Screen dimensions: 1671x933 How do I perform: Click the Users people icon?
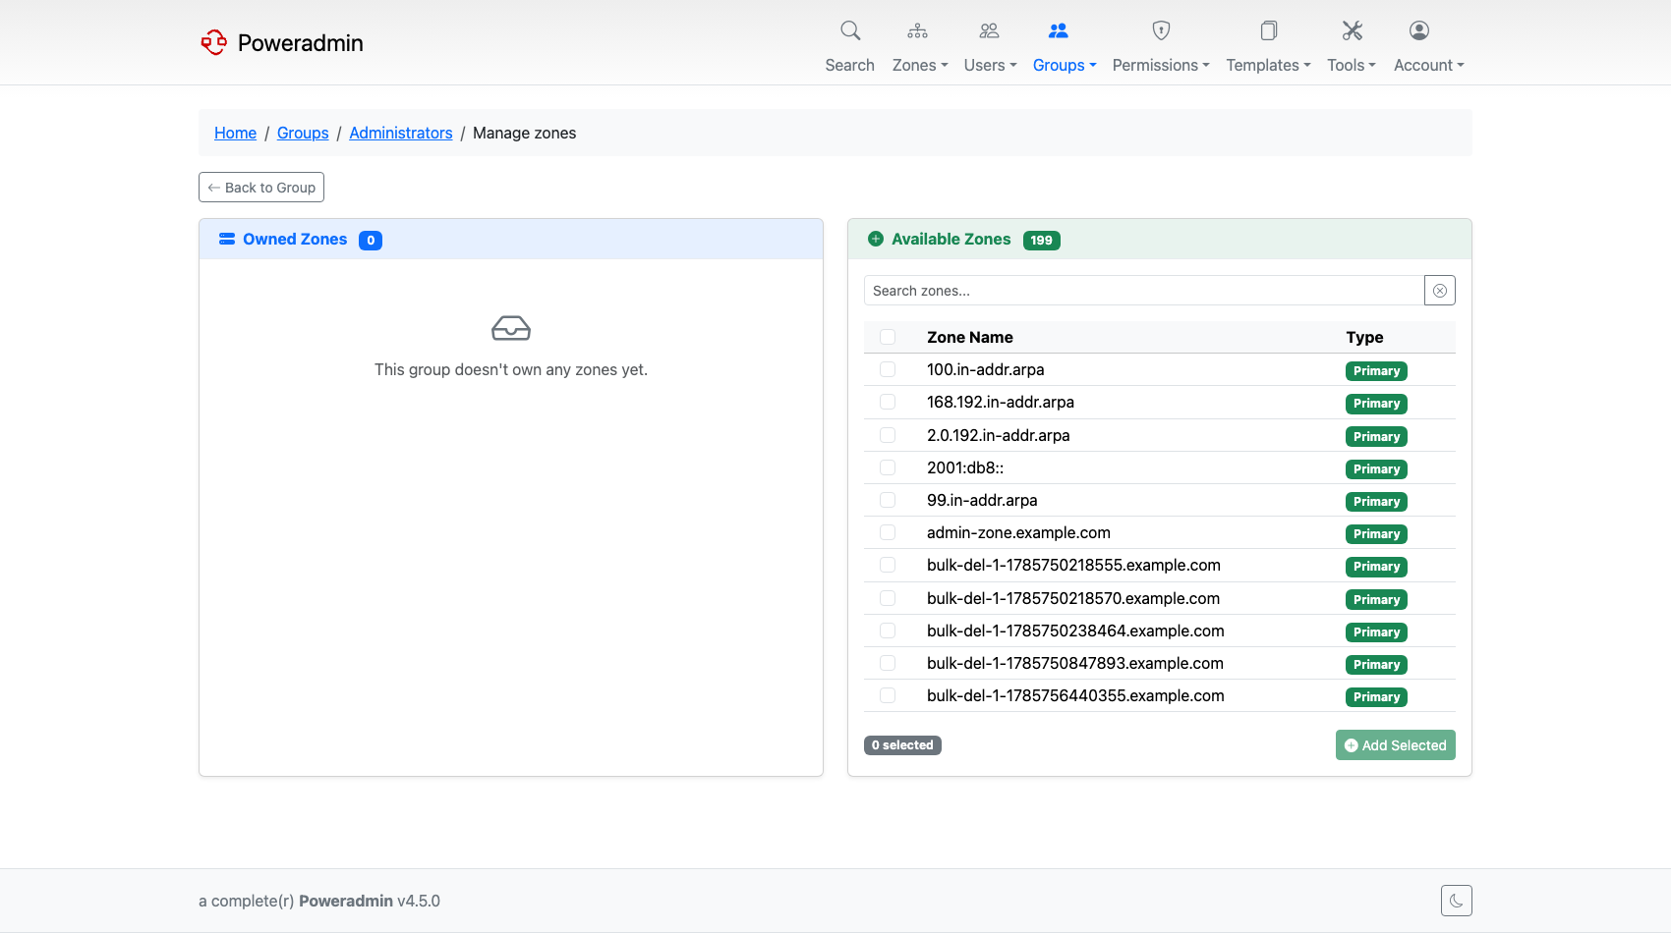tap(989, 30)
